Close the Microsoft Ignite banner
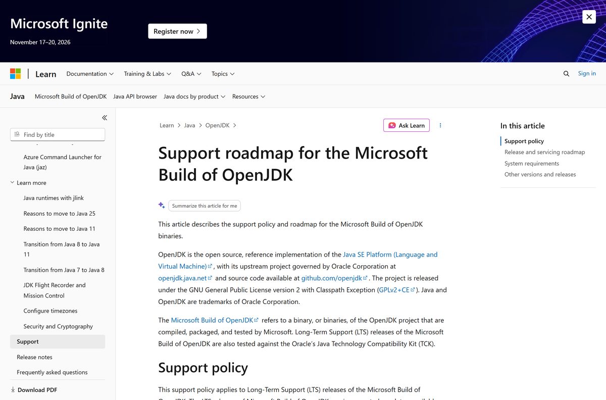Viewport: 606px width, 400px height. tap(589, 17)
